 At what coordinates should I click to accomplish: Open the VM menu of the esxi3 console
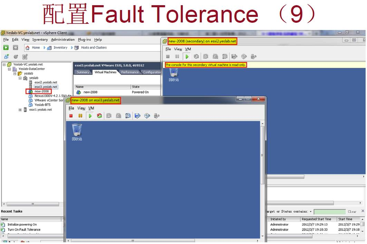(x=91, y=108)
